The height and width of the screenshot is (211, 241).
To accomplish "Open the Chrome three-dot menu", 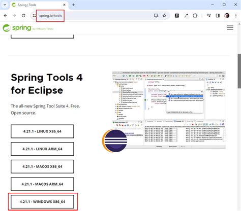I will [236, 16].
